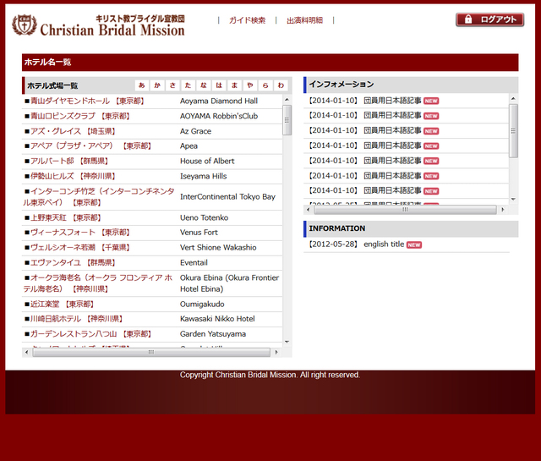541x461 pixels.
Task: Click the Christian Bridal Mission logo
Action: click(98, 25)
